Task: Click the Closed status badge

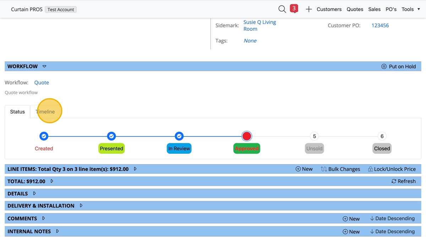Action: pos(382,149)
